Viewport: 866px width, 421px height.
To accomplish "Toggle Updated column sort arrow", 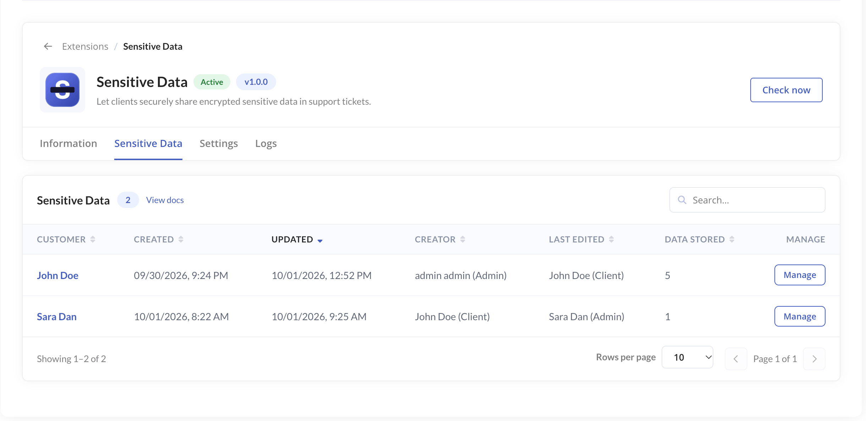I will tap(320, 241).
